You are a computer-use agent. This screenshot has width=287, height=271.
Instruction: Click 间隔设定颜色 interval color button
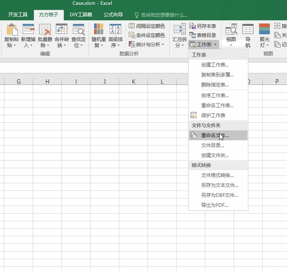[x=147, y=26]
